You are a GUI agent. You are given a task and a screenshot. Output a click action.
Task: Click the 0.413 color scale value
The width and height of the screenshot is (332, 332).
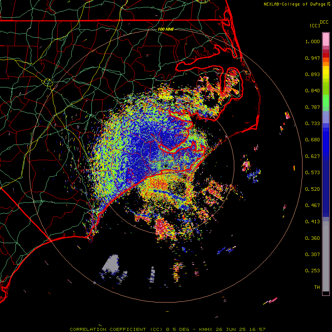click(312, 222)
